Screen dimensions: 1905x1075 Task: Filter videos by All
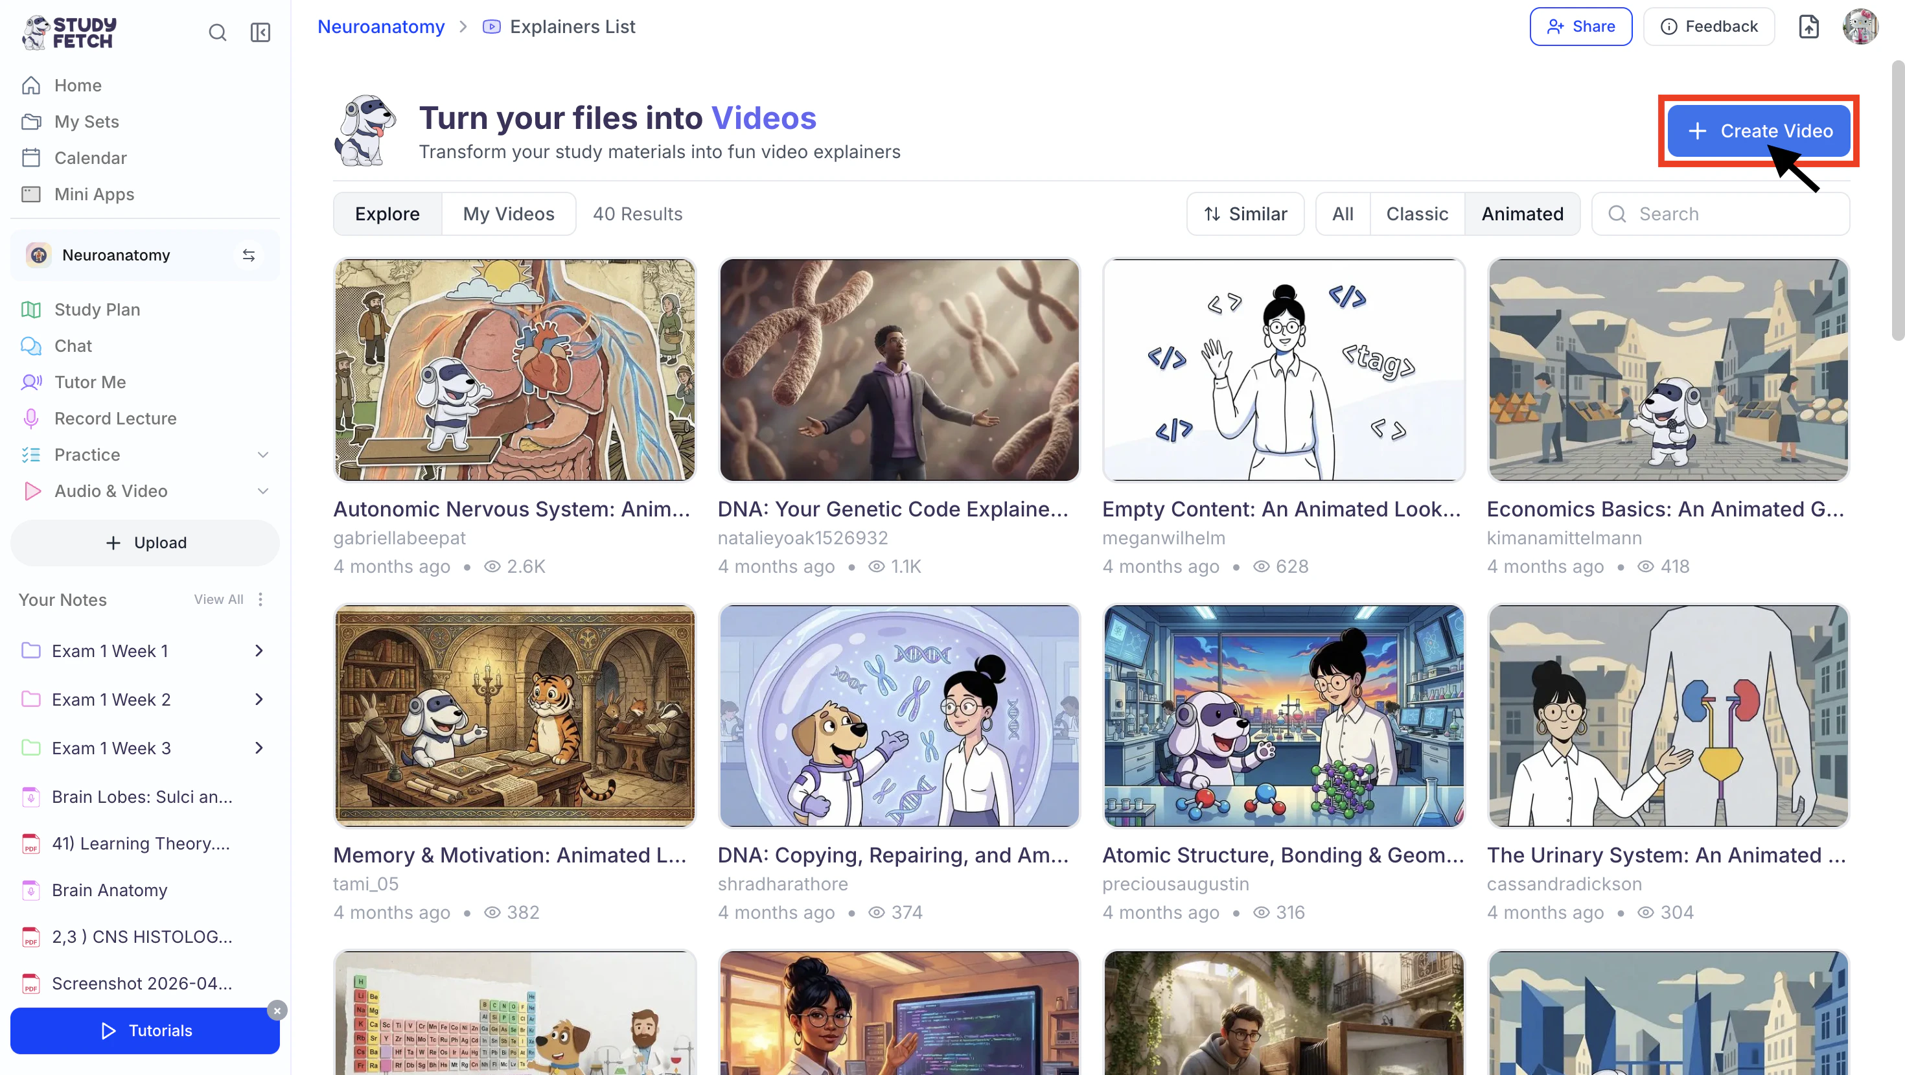click(1343, 214)
